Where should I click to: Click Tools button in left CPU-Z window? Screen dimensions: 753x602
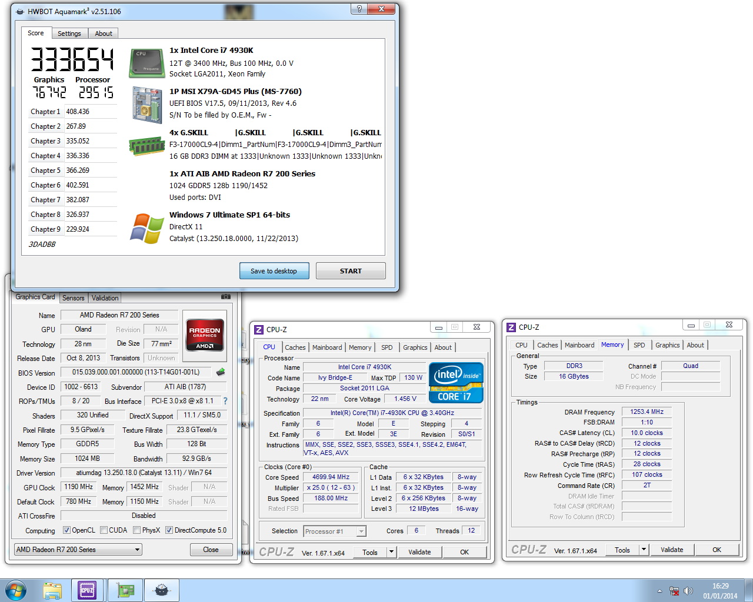click(x=370, y=552)
